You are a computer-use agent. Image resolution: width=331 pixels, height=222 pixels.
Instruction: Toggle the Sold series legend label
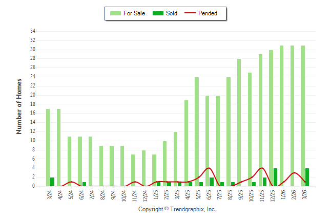(172, 13)
